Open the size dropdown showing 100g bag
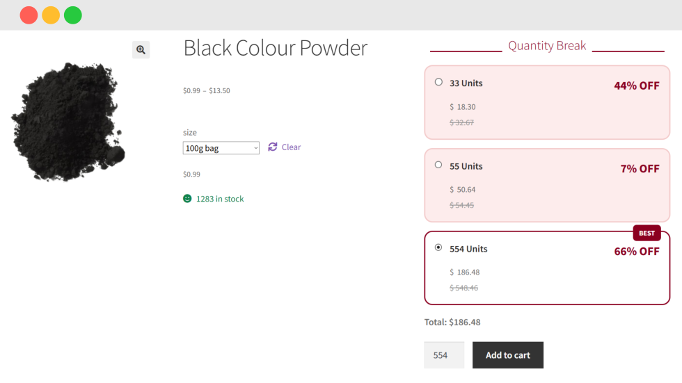 pyautogui.click(x=221, y=148)
